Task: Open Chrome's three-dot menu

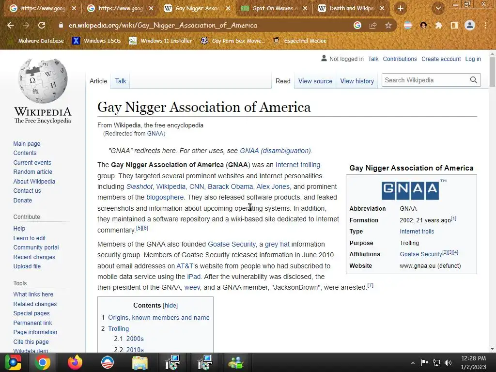Action: pyautogui.click(x=485, y=25)
